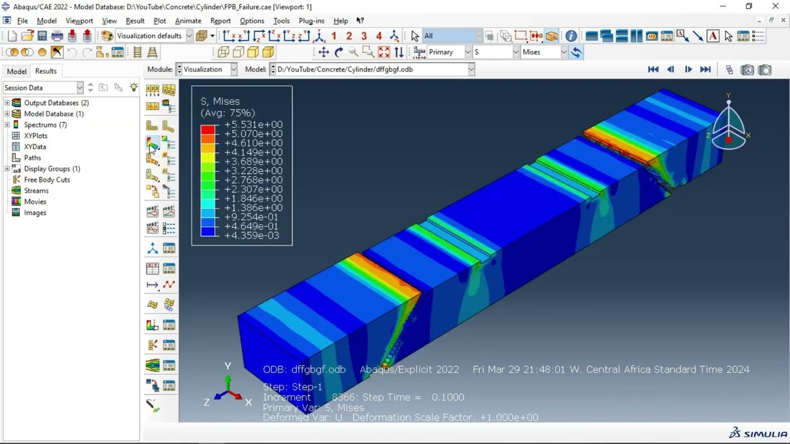The image size is (790, 444).
Task: Toggle the highlighted display group box icon
Action: click(x=552, y=36)
